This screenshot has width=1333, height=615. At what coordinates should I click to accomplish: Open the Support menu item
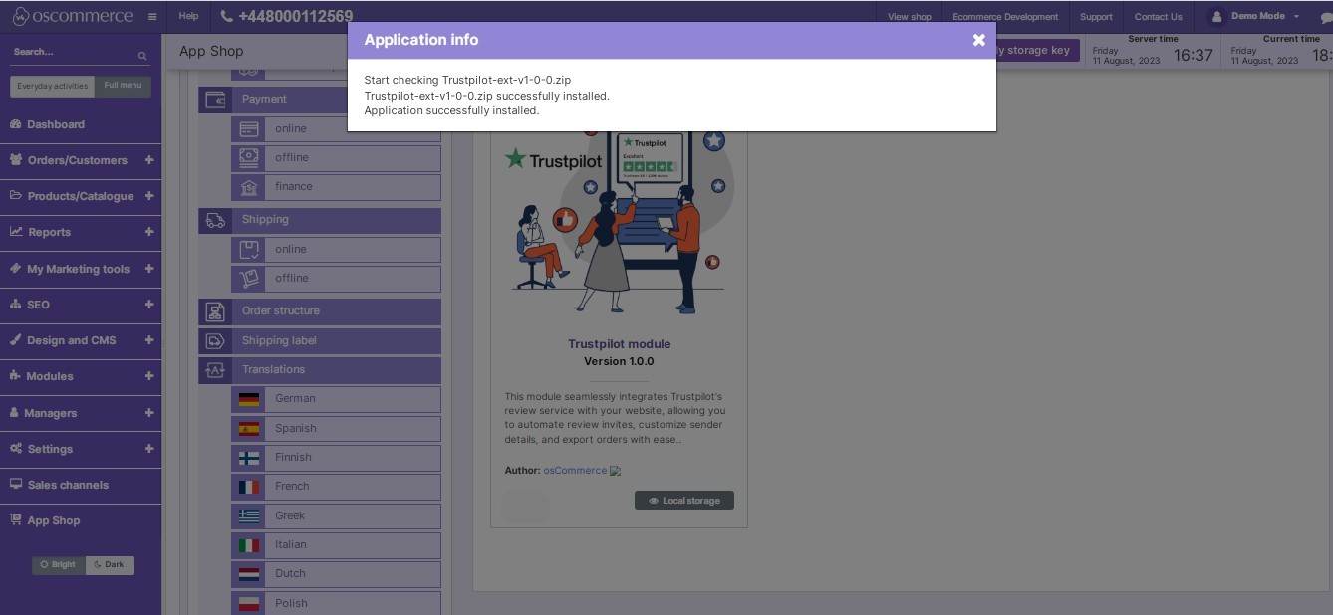point(1096,17)
